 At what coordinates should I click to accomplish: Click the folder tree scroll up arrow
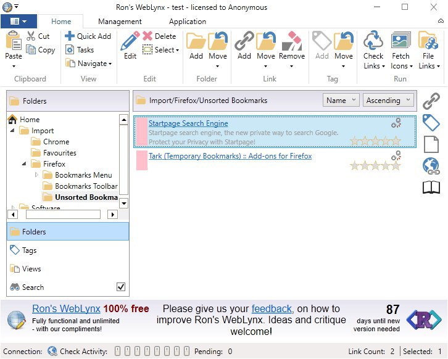point(123,120)
